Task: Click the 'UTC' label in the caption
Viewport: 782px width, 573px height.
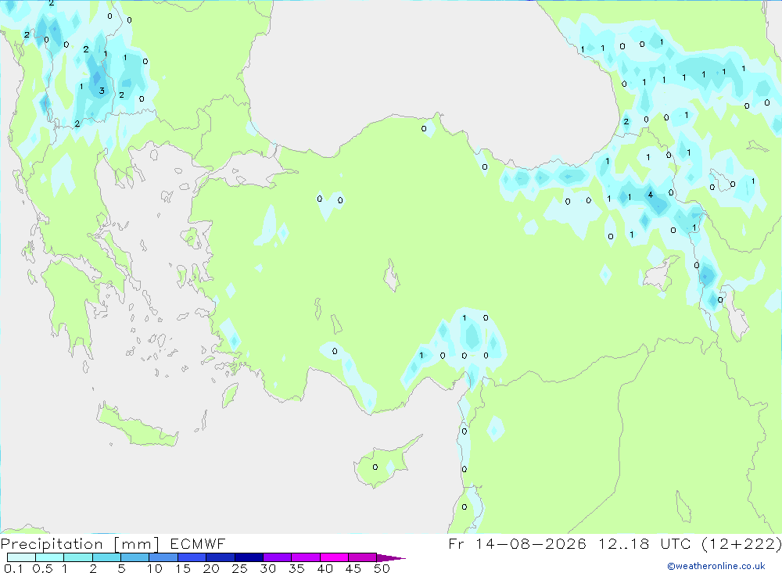Action: (676, 543)
